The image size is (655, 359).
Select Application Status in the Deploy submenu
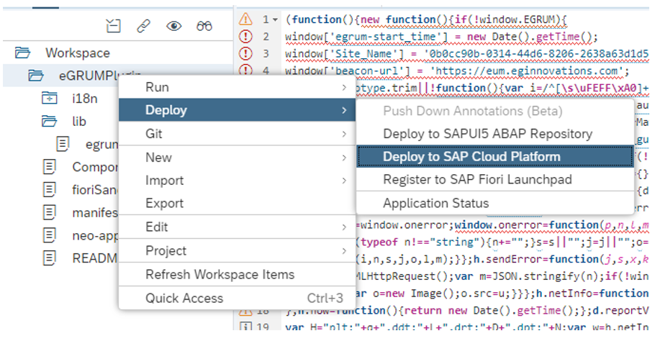(495, 204)
